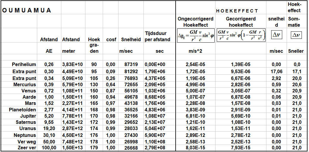Screen dimensions: 309x152
Task: Select the Ongecorrigeerd Hoekeffect header cell
Action: point(196,22)
